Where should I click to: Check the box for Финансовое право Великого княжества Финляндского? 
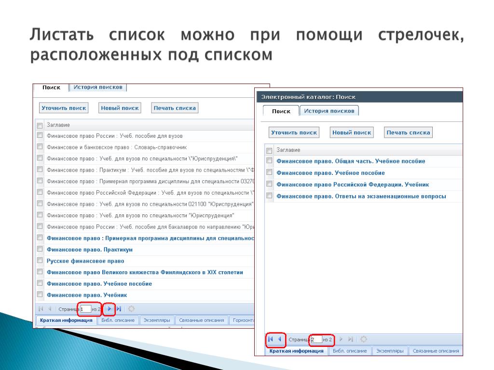coord(40,272)
